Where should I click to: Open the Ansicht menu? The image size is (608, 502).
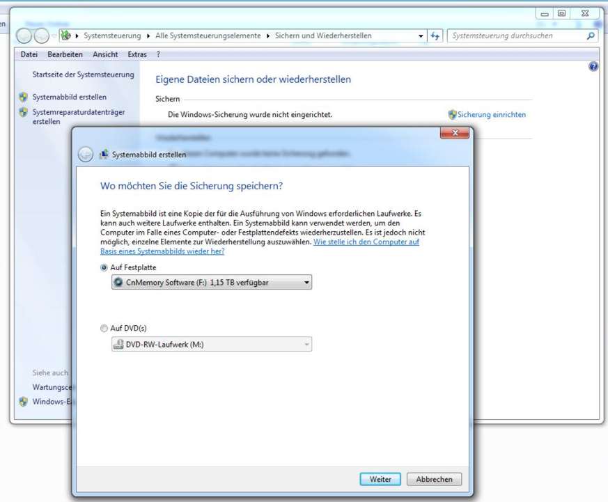(x=105, y=55)
